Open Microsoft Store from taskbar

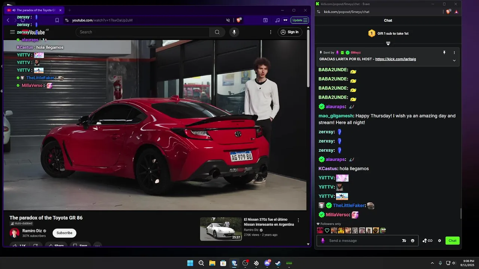[223, 263]
